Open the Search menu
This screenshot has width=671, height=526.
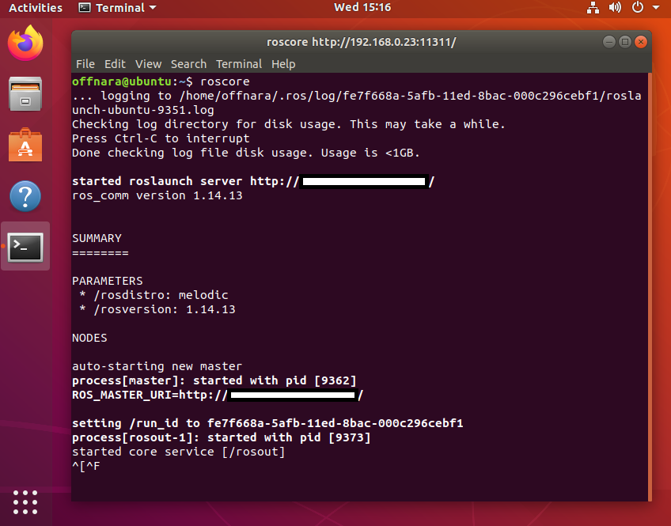coord(188,64)
